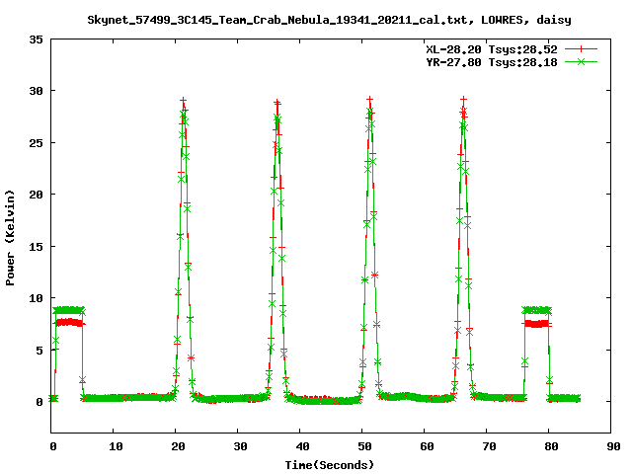
Task: Click the green YR legend line sample
Action: pyautogui.click(x=581, y=62)
